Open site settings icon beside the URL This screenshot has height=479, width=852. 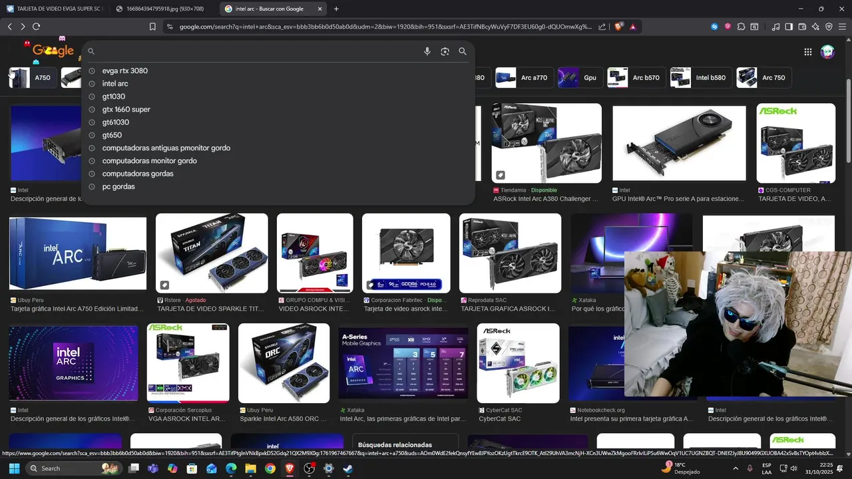169,27
